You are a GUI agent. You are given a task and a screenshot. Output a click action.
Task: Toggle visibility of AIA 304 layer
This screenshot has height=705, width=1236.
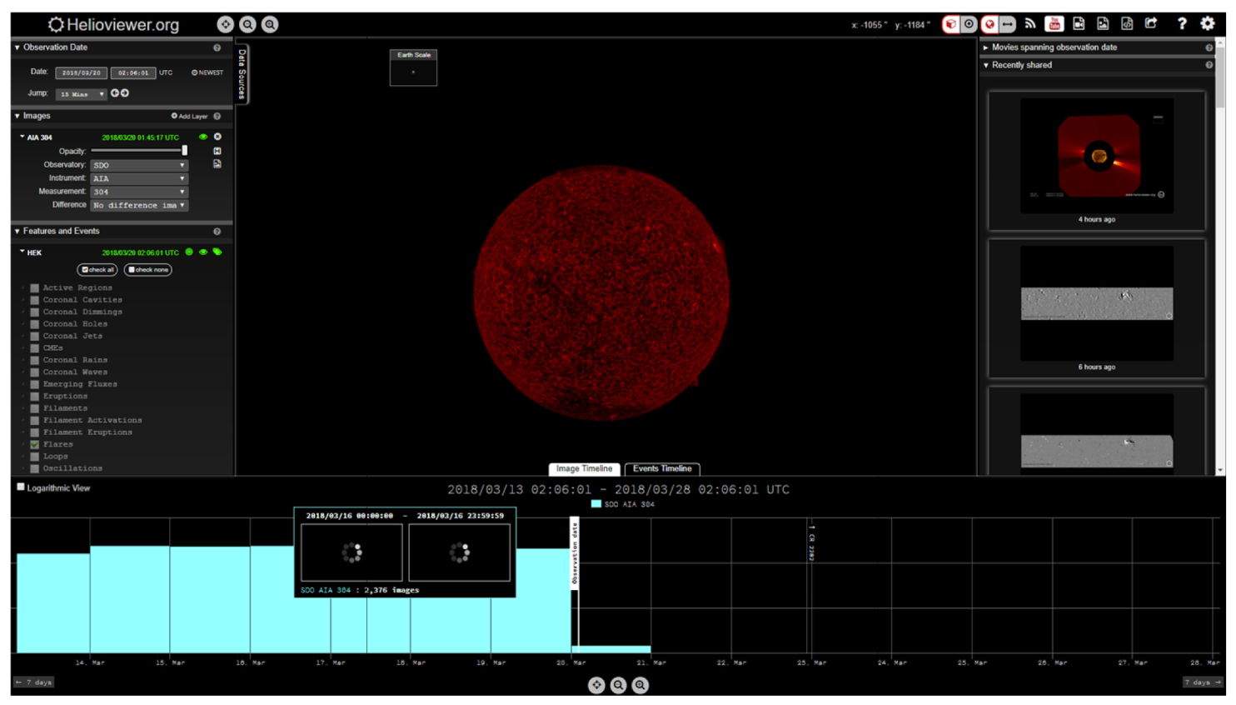203,137
